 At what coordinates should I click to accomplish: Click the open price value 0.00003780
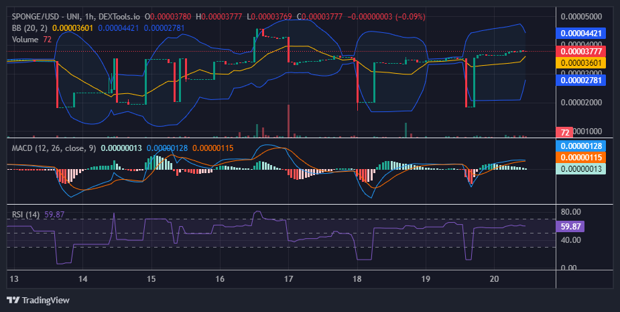tap(170, 17)
